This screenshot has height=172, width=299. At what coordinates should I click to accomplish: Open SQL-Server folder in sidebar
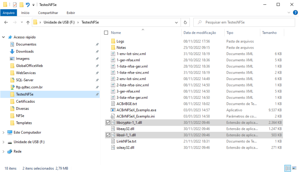[25, 80]
